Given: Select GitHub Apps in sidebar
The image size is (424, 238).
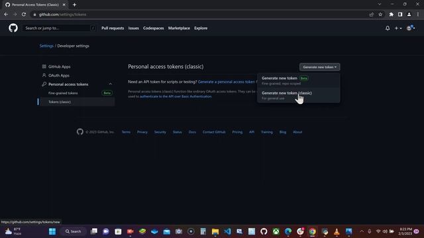Looking at the screenshot, I should (x=59, y=67).
